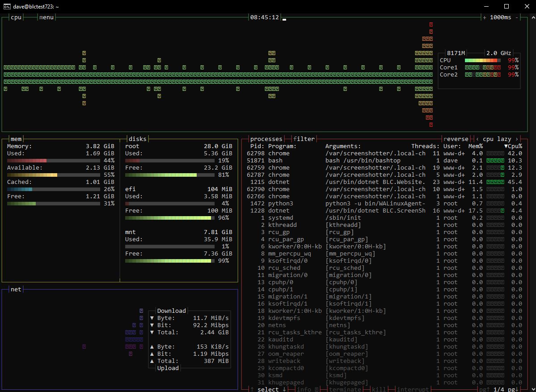This screenshot has height=392, width=536.
Task: Select the systemd process row
Action: 384,217
